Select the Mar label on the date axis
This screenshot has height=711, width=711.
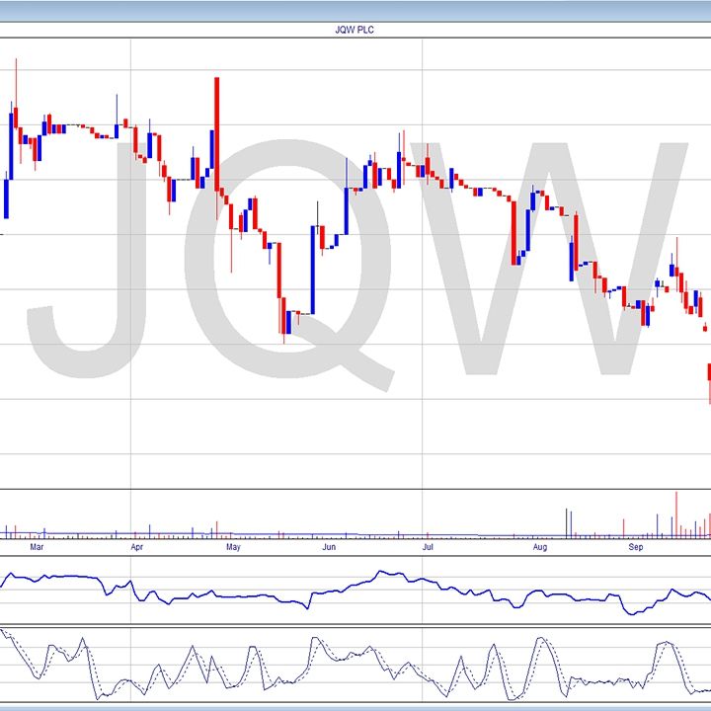click(x=37, y=545)
